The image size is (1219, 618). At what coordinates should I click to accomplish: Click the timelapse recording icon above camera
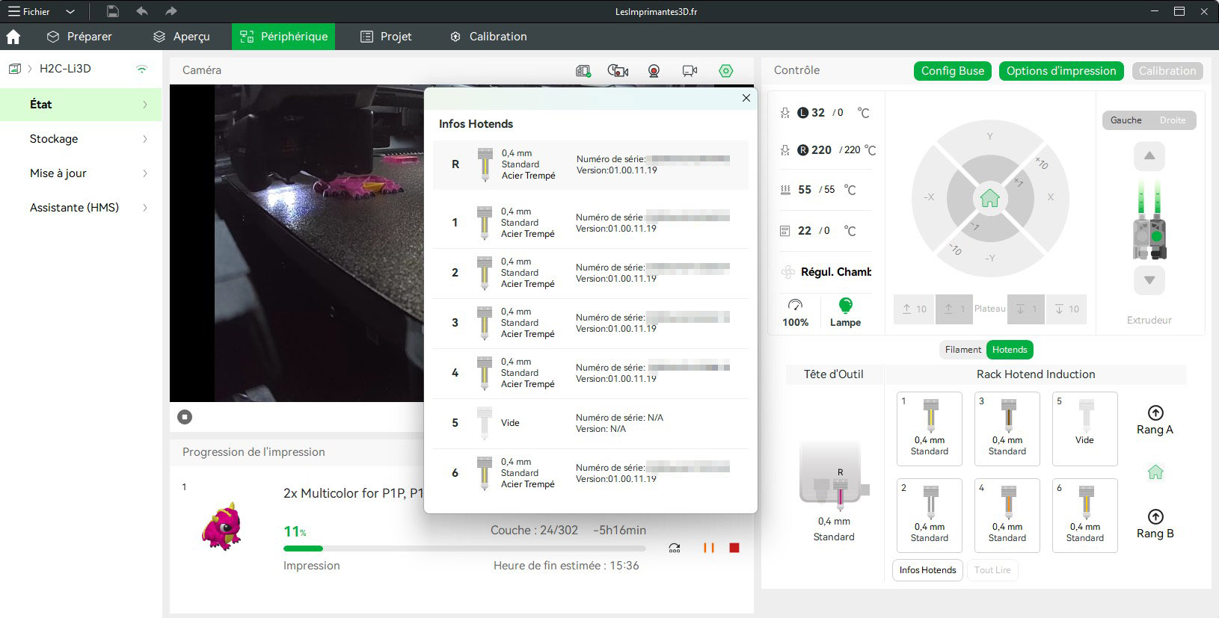(618, 70)
